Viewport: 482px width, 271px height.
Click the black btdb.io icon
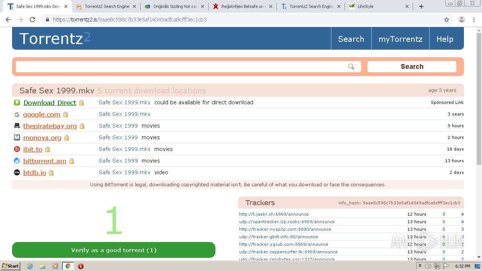pyautogui.click(x=17, y=173)
